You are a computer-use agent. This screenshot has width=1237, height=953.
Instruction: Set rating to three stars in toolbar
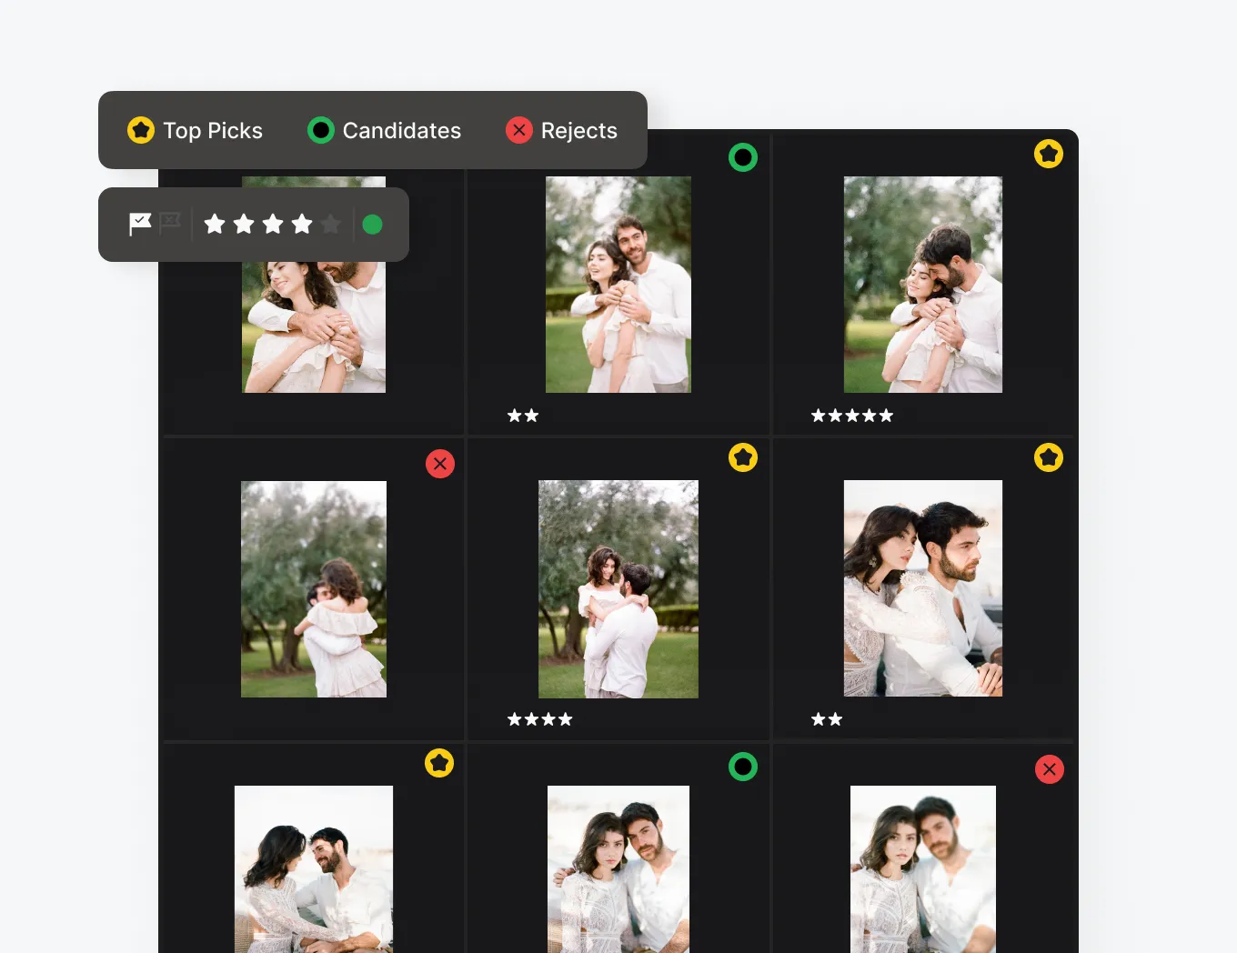[x=273, y=224]
